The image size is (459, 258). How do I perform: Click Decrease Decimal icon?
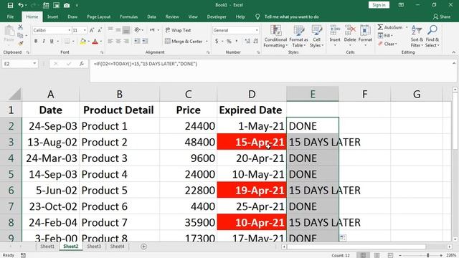coord(255,42)
